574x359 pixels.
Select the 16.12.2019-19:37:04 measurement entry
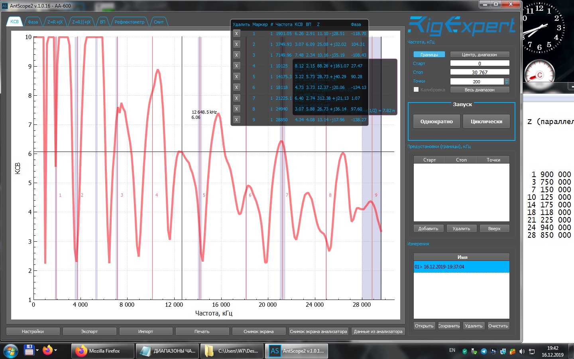coord(461,267)
